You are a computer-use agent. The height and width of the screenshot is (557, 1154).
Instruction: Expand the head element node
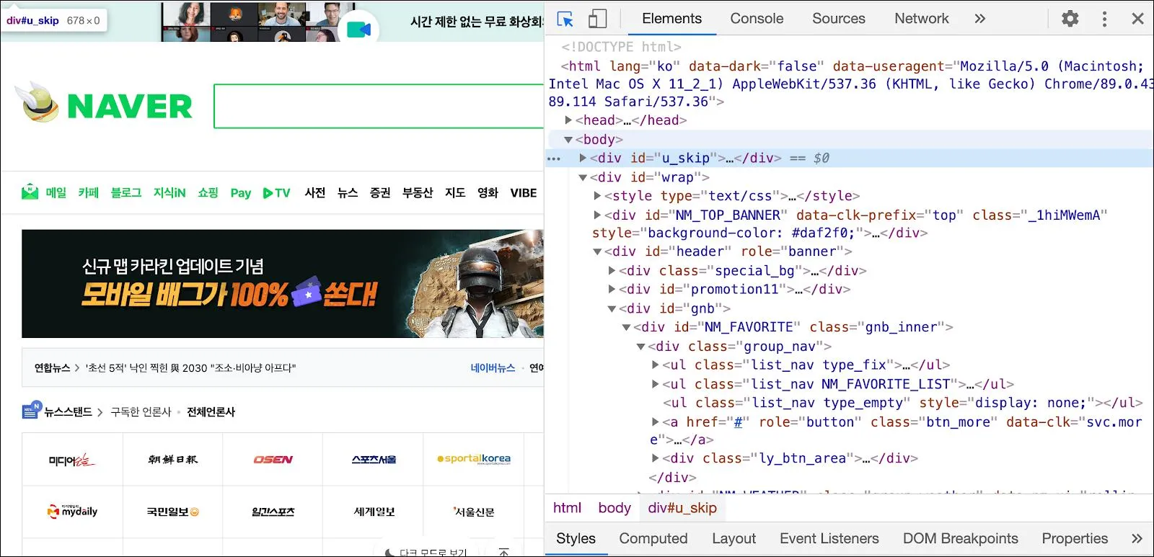[568, 120]
